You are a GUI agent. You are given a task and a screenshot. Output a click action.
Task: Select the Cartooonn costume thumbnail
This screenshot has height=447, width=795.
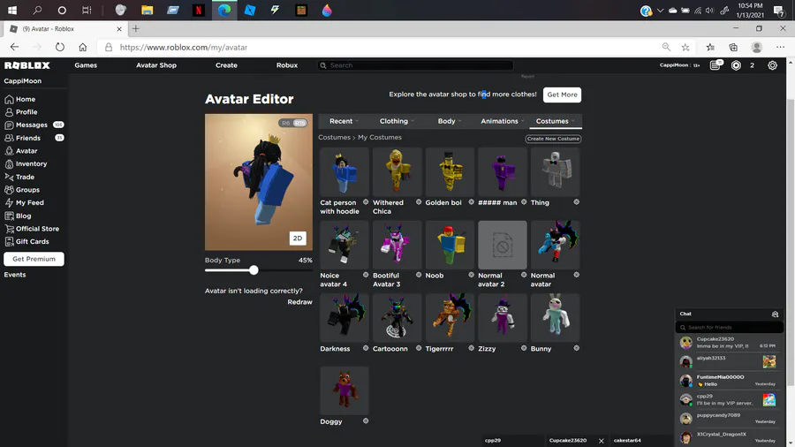click(397, 318)
